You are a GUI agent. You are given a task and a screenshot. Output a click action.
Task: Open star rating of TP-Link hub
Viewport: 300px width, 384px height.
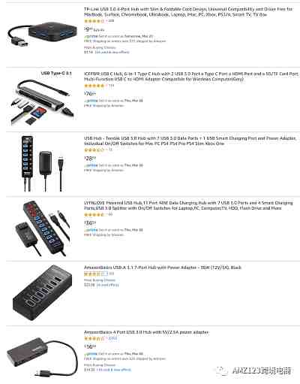coord(94,21)
